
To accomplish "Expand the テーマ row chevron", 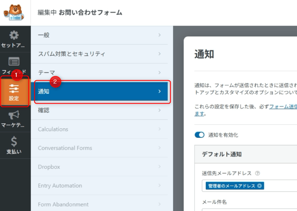I will click(x=159, y=72).
